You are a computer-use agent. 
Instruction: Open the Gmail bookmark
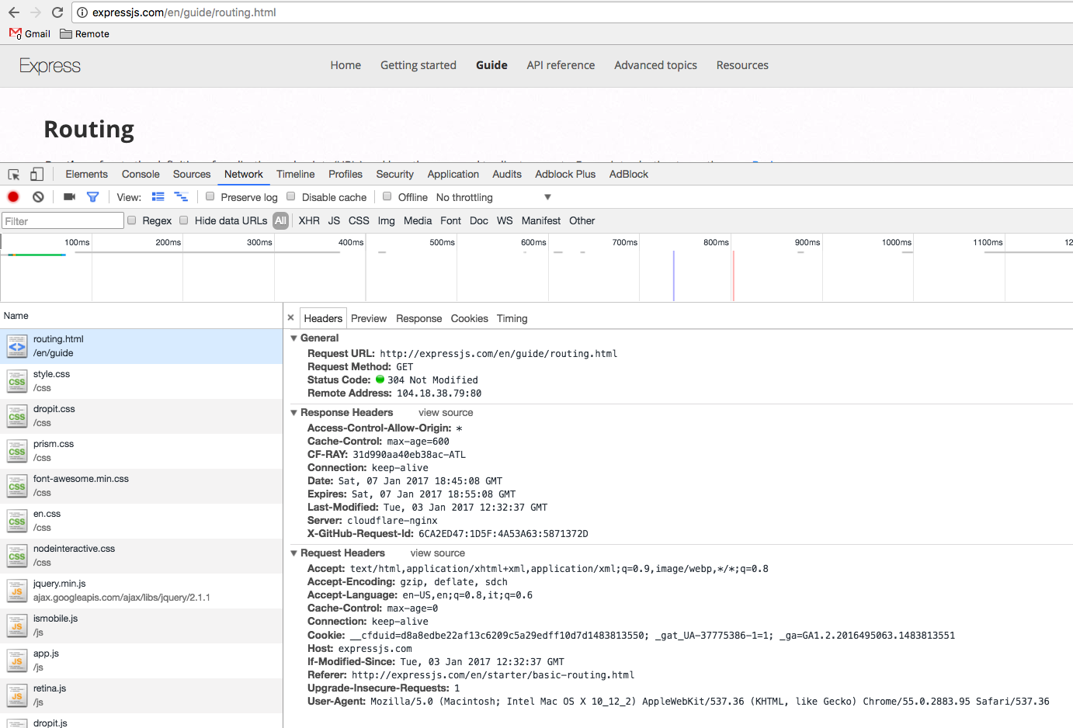click(30, 33)
